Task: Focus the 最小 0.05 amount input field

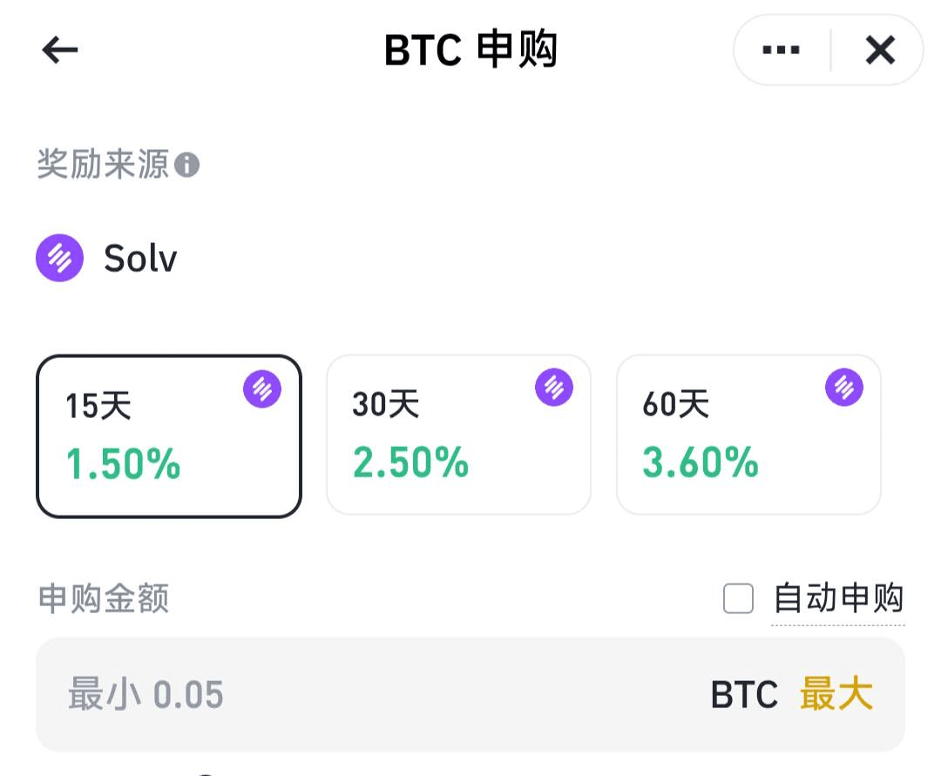Action: (470, 694)
